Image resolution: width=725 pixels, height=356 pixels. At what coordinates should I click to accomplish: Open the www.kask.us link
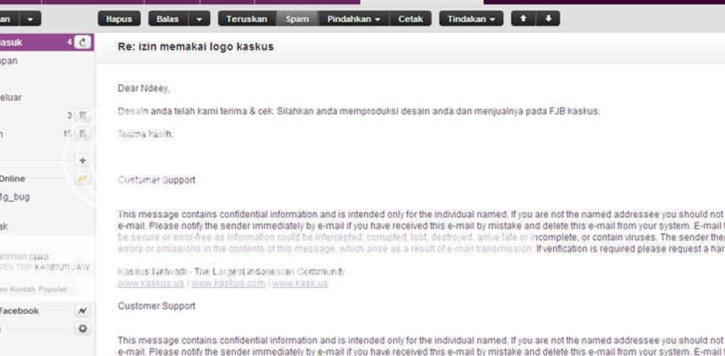coord(300,283)
